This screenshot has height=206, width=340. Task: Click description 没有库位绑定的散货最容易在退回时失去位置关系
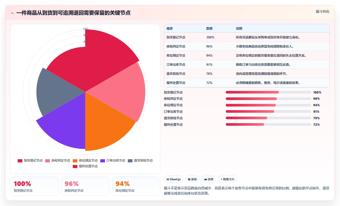point(271,56)
